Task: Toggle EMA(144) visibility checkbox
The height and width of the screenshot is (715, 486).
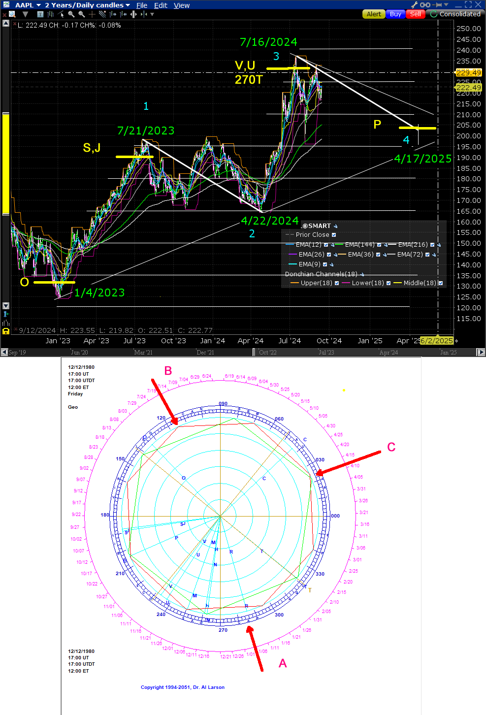Action: coord(379,245)
